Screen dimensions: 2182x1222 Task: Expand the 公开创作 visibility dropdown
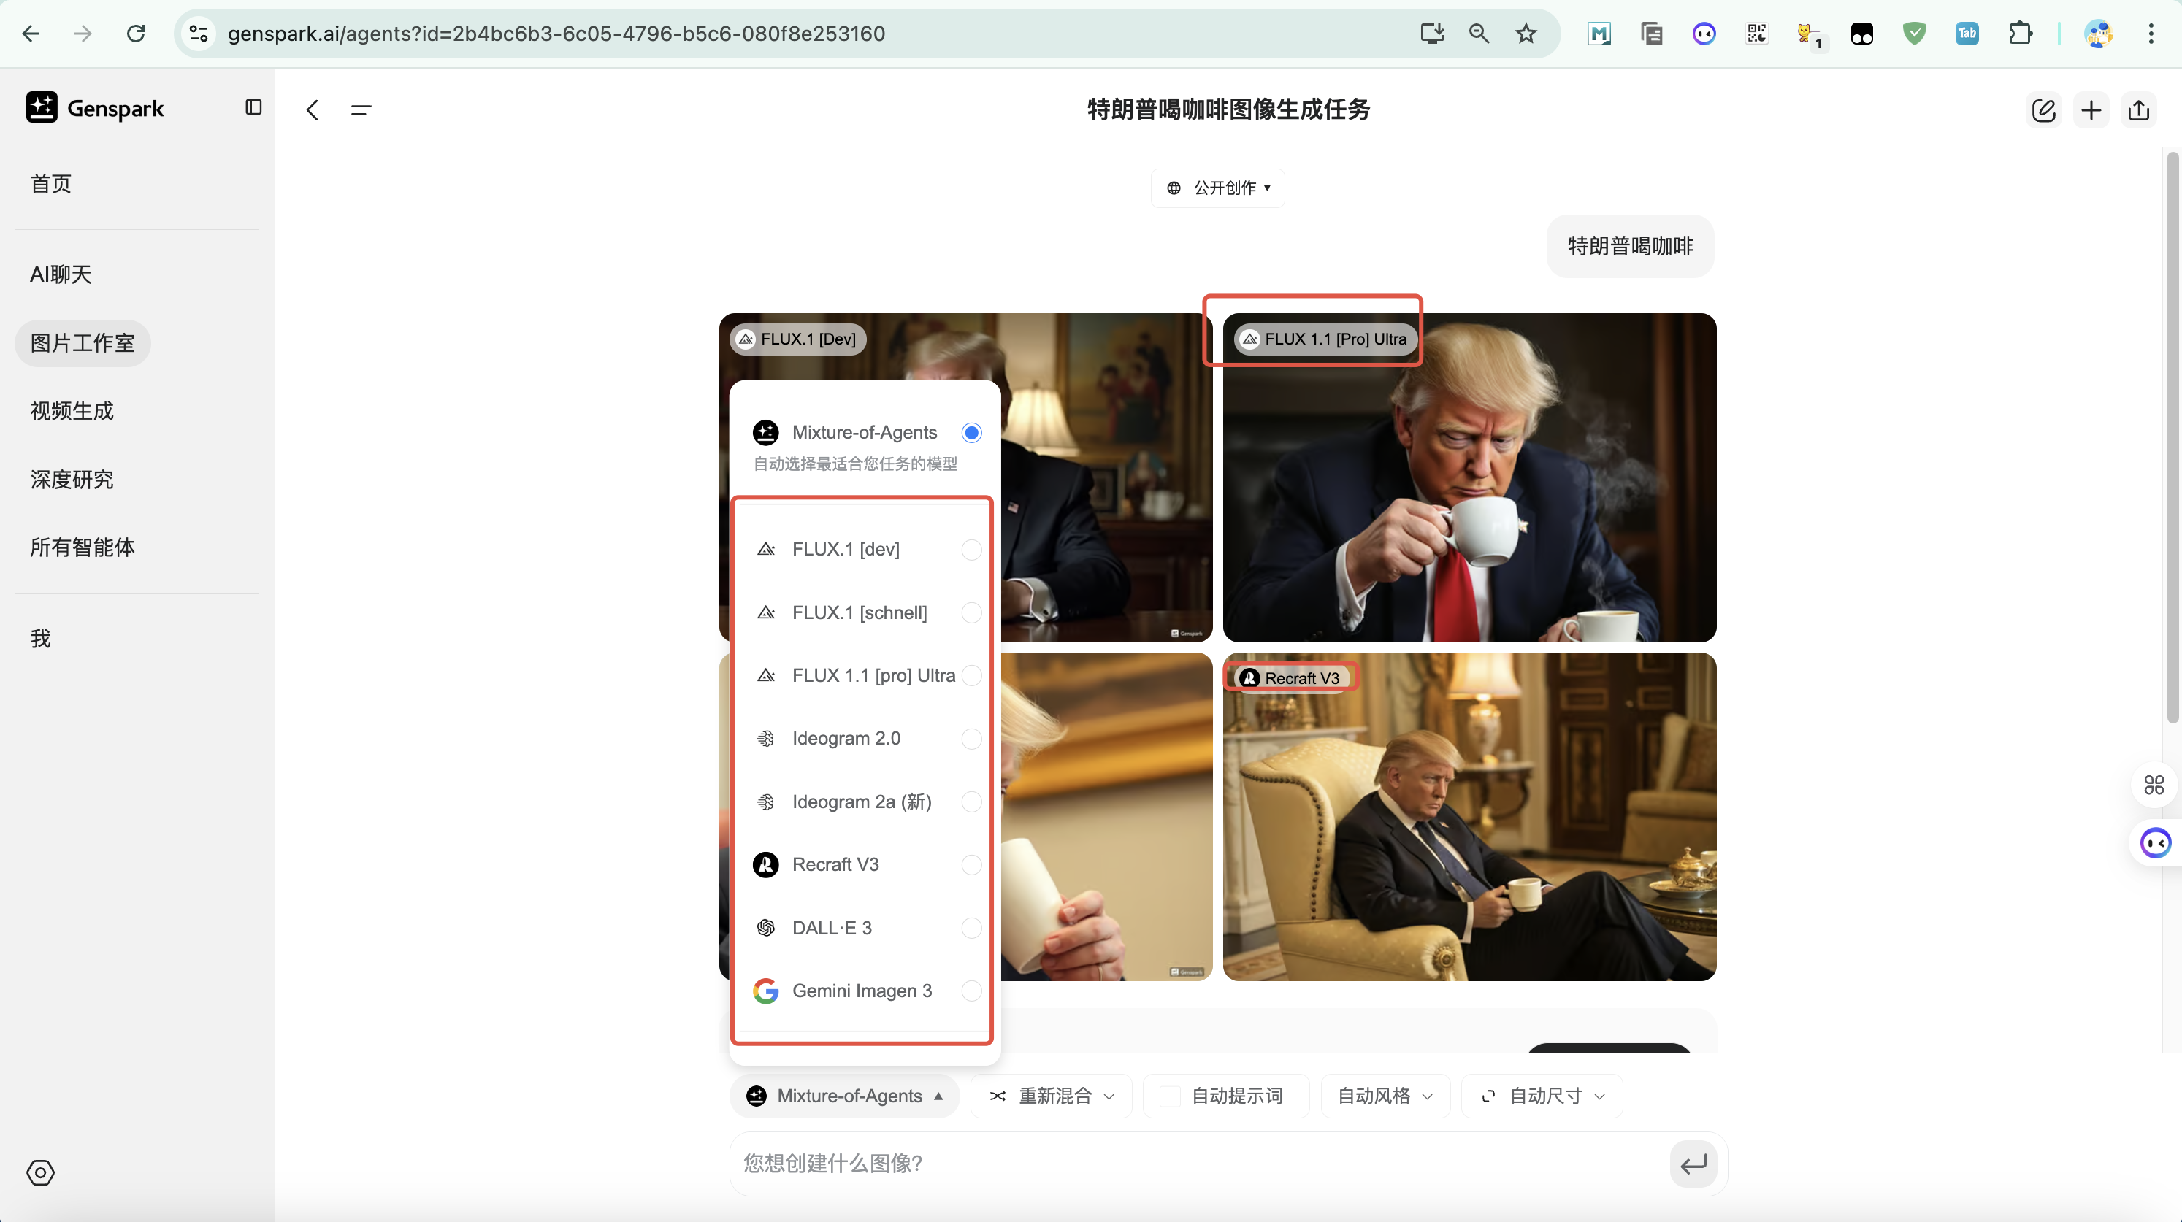1217,188
